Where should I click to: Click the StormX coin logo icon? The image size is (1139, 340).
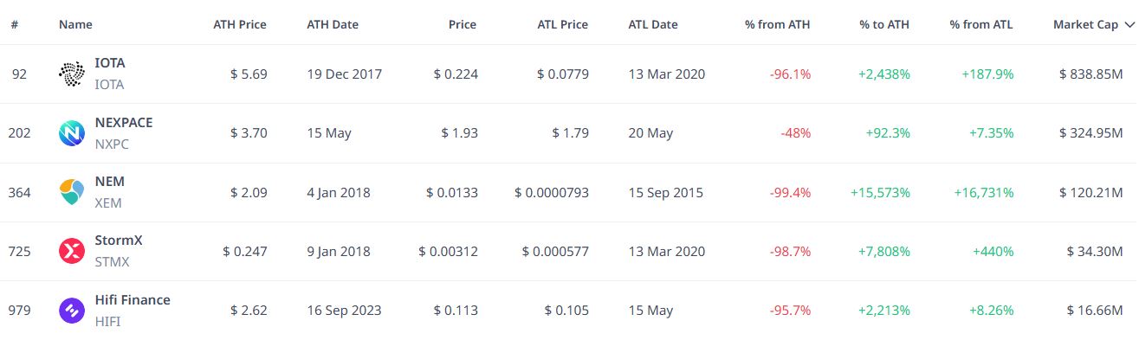pos(71,251)
